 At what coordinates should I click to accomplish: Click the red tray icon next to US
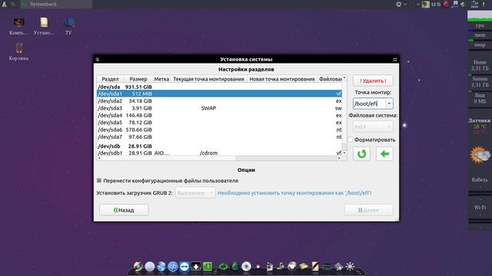point(446,4)
